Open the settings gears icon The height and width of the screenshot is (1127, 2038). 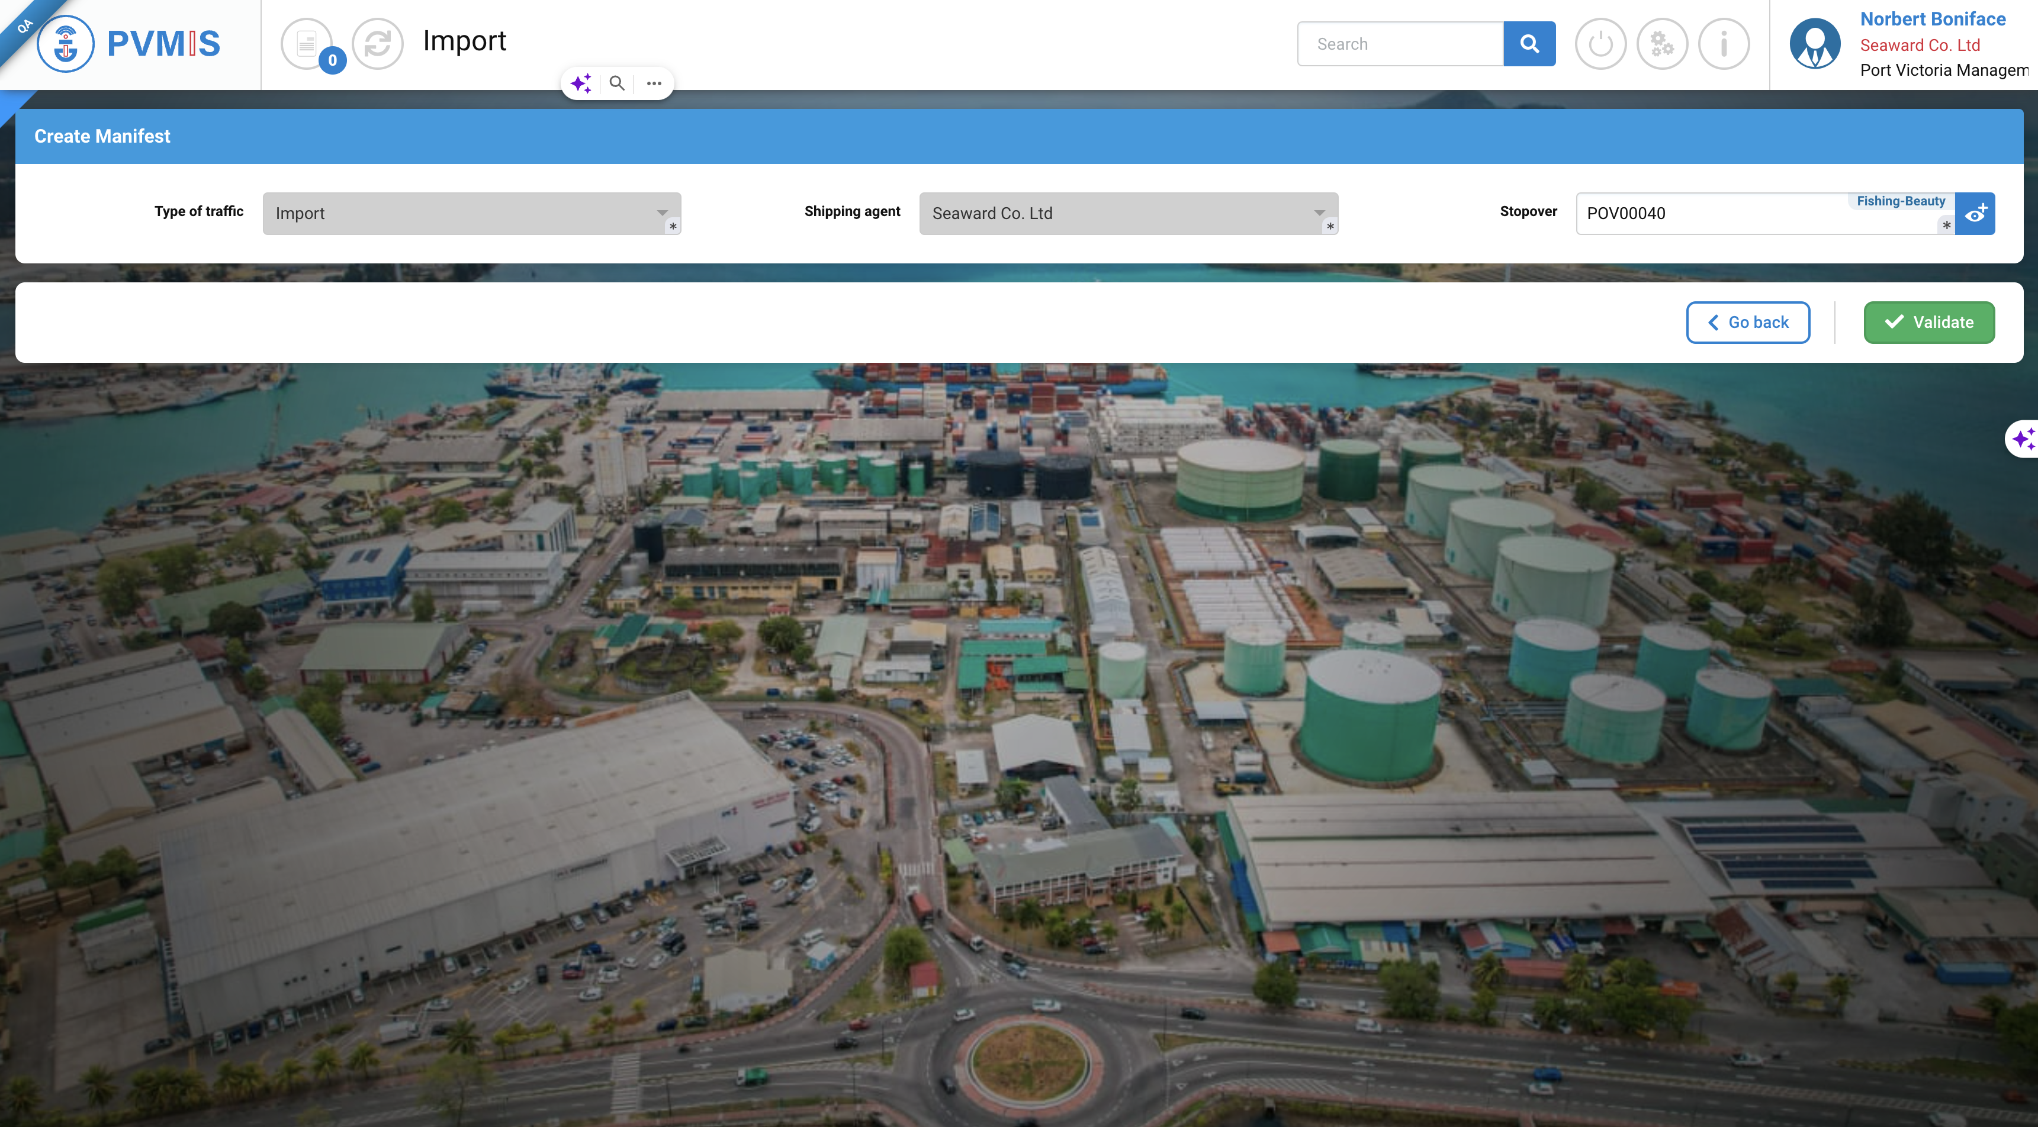pos(1661,44)
